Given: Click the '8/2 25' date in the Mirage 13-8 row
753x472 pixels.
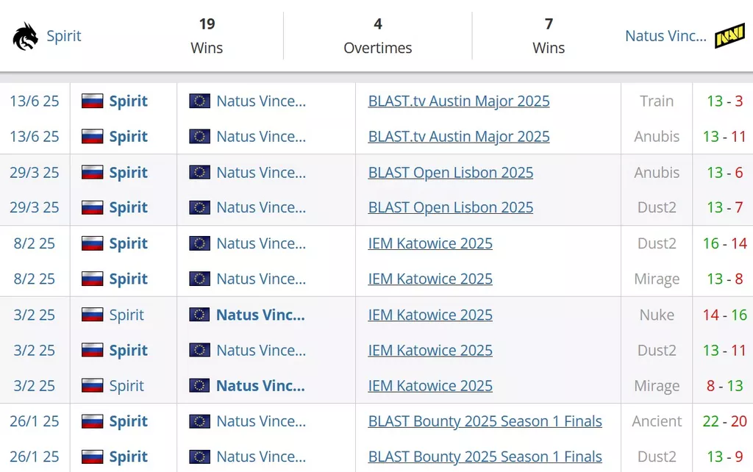Looking at the screenshot, I should pyautogui.click(x=35, y=279).
